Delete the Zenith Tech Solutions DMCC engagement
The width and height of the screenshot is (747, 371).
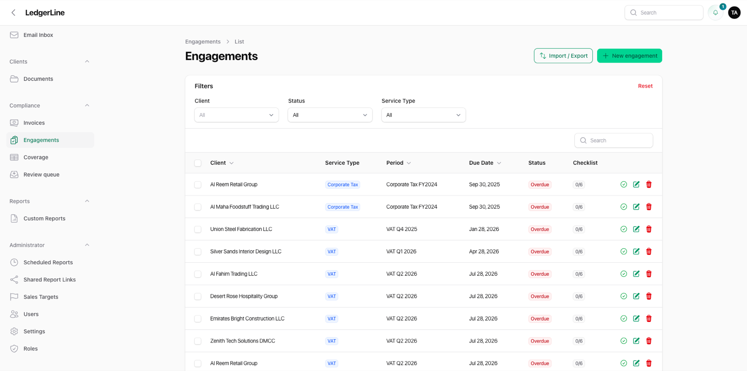tap(649, 341)
